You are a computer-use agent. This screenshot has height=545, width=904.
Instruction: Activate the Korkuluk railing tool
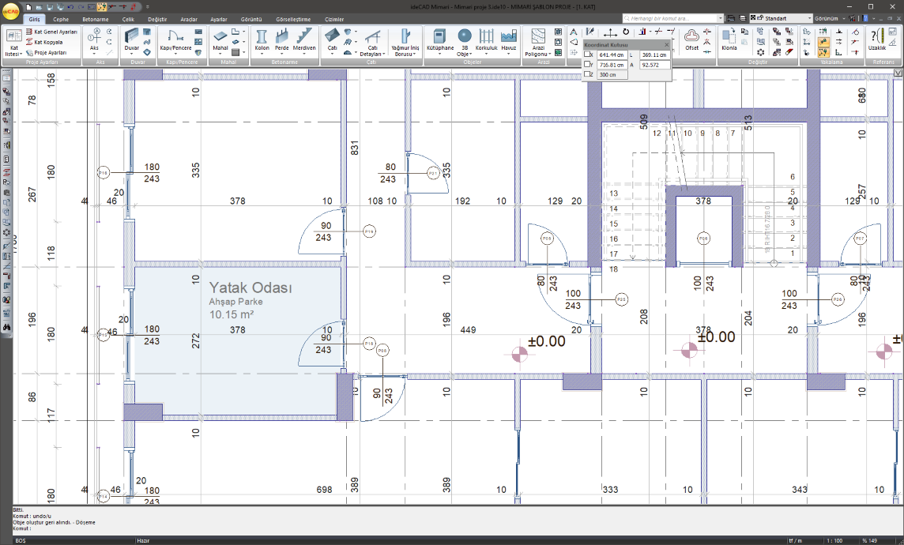[486, 38]
